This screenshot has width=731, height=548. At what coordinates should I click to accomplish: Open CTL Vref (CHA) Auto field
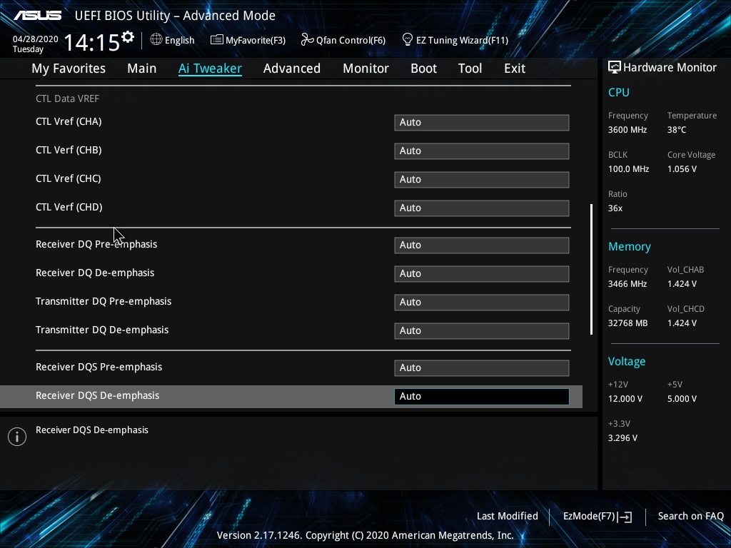coord(482,123)
